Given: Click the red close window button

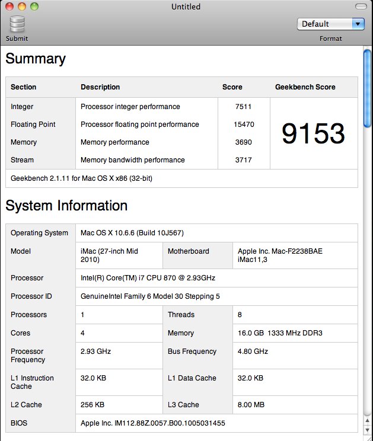Looking at the screenshot, I should (9, 7).
